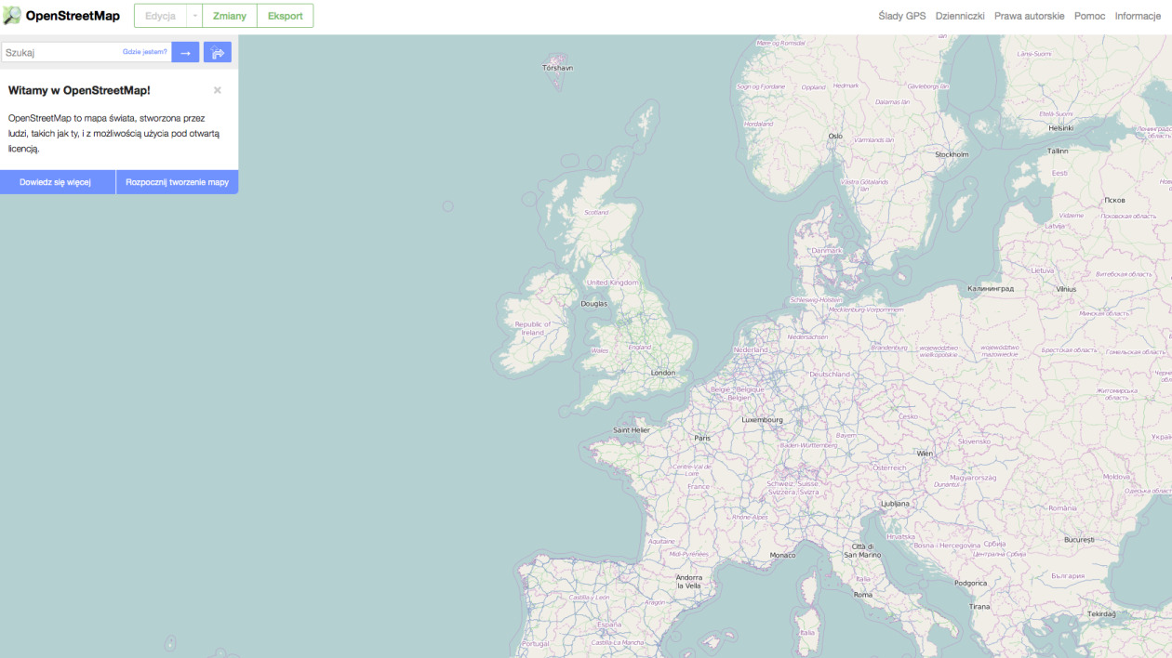
Task: Click 'Rozpocznij tworzenie mapy' button
Action: click(x=177, y=182)
